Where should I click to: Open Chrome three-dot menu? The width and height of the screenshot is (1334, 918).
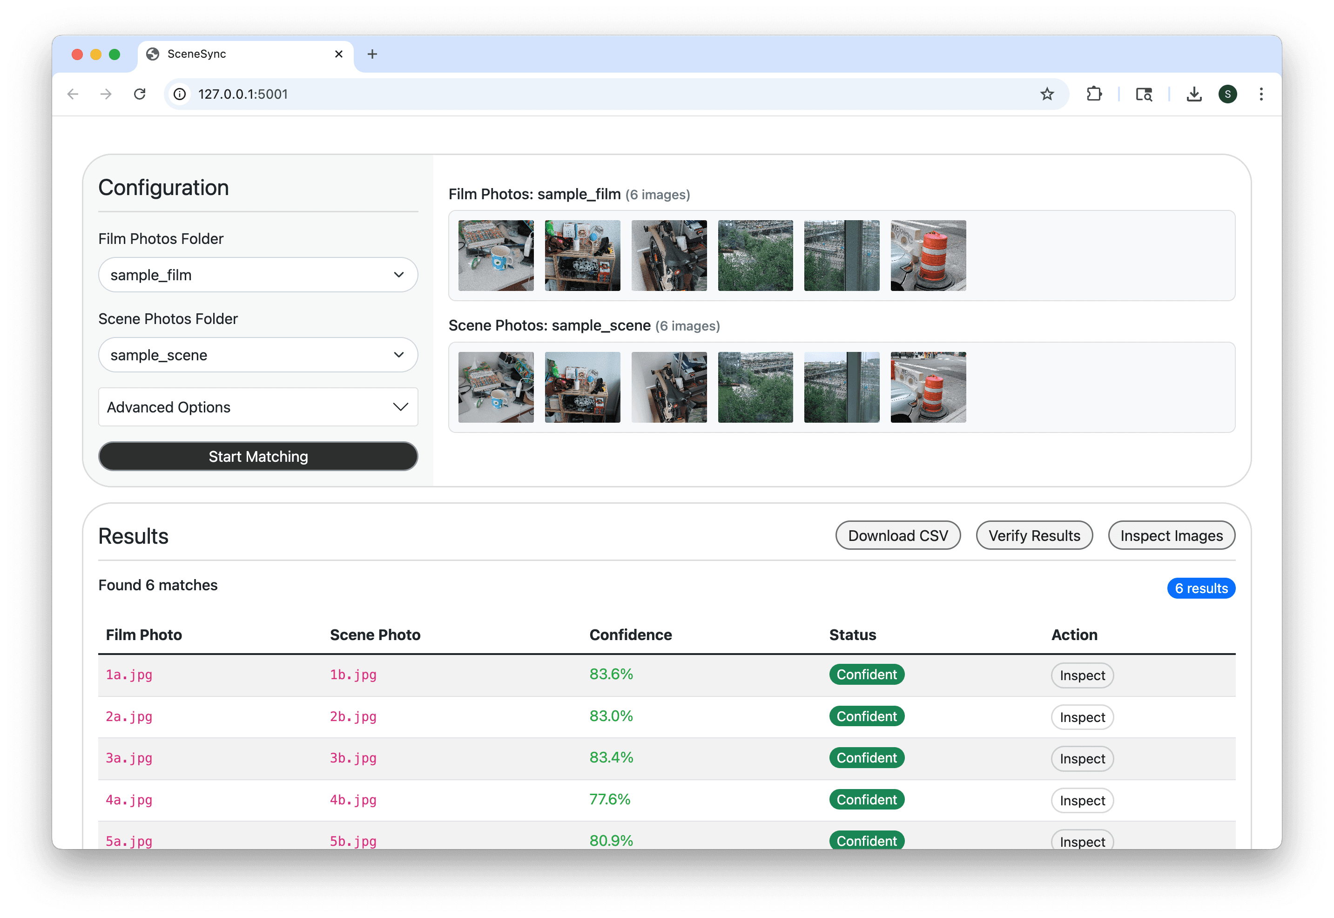1261,94
